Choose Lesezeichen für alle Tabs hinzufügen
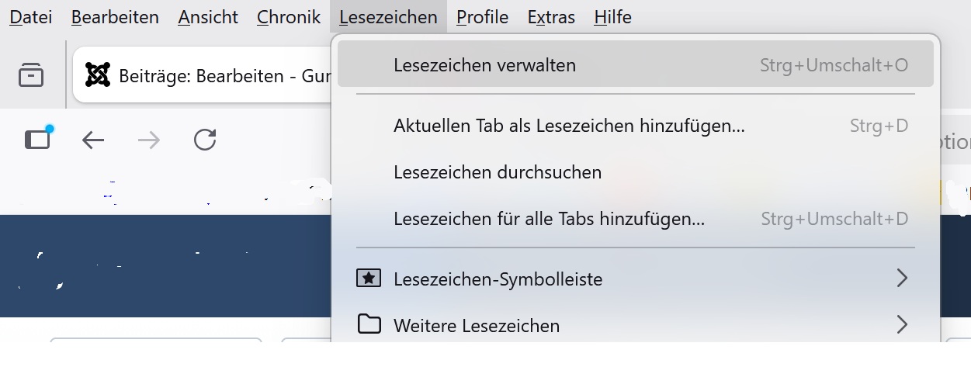This screenshot has width=971, height=367. click(549, 219)
